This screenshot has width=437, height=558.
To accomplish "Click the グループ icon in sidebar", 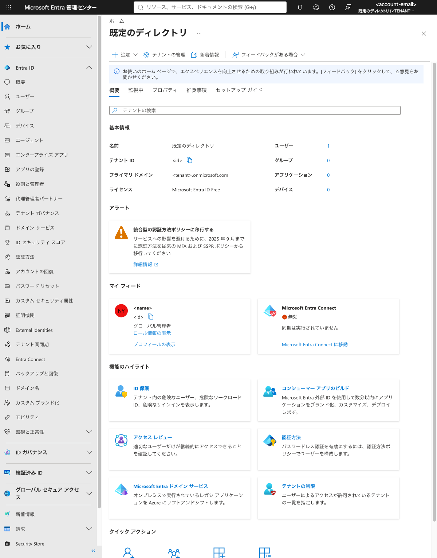I will point(7,111).
